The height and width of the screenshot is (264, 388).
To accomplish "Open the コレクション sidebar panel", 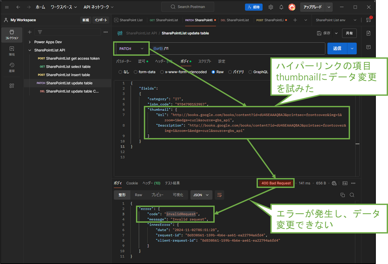I will (12, 34).
